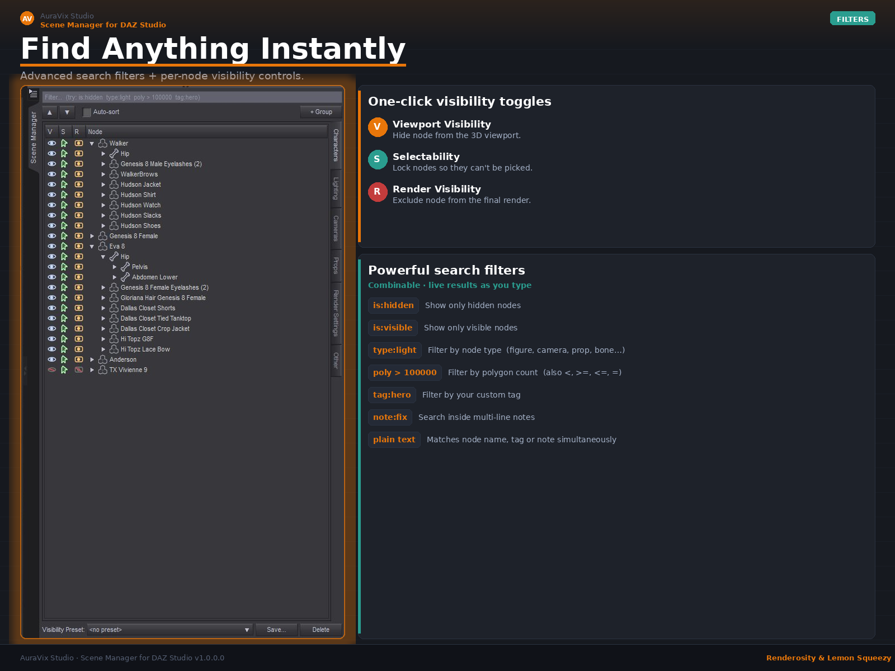Image resolution: width=895 pixels, height=671 pixels.
Task: Expand the Genesis 8 Female node
Action: pos(92,236)
